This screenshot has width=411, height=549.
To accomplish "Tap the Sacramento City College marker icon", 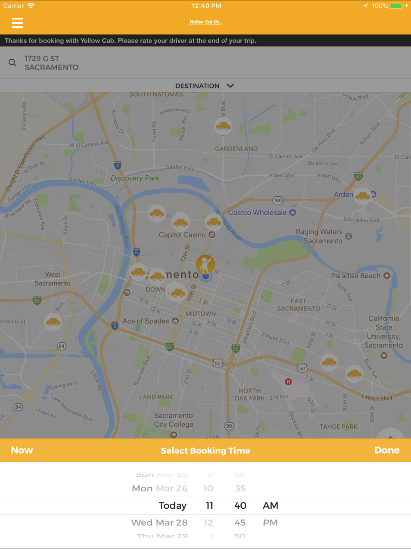I will (x=174, y=435).
